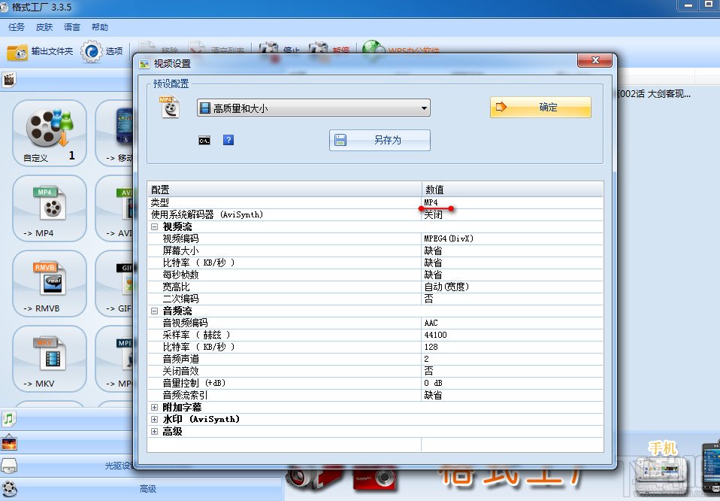The width and height of the screenshot is (720, 501).
Task: Open the picture category icon
Action: [9, 442]
